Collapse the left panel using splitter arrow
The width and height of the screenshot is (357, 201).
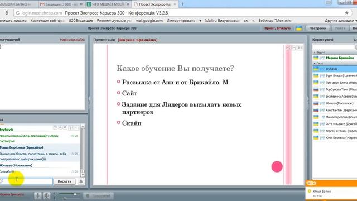(x=89, y=99)
